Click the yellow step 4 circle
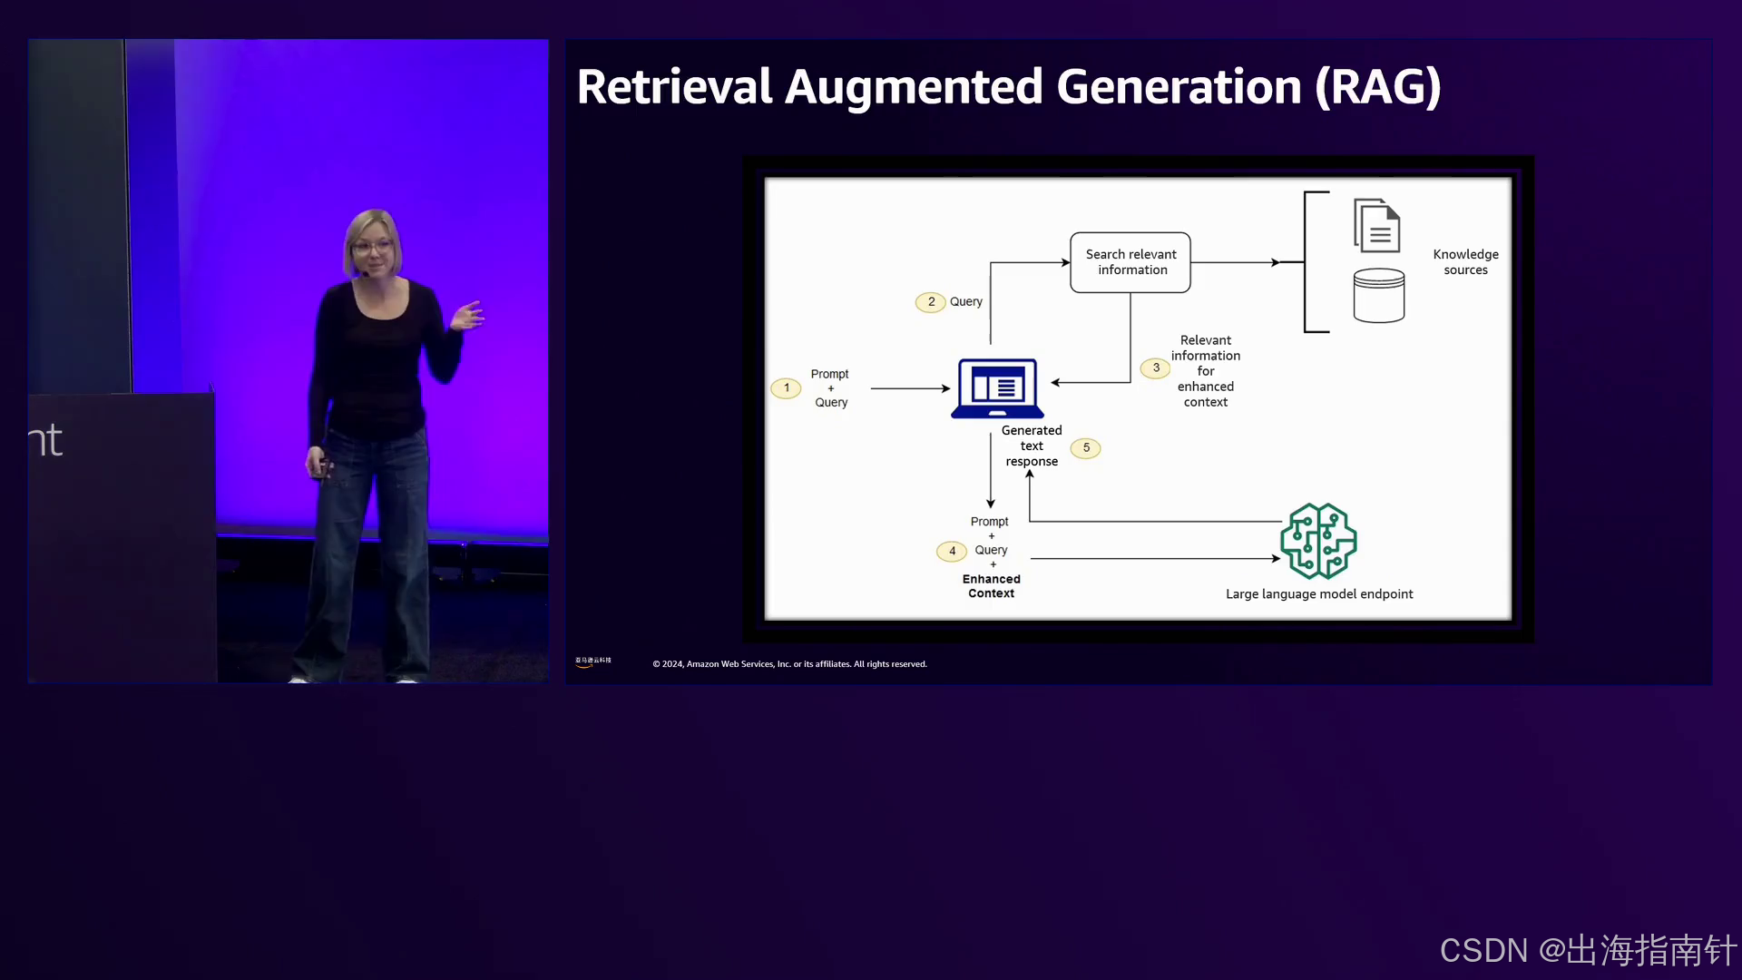 click(x=951, y=551)
